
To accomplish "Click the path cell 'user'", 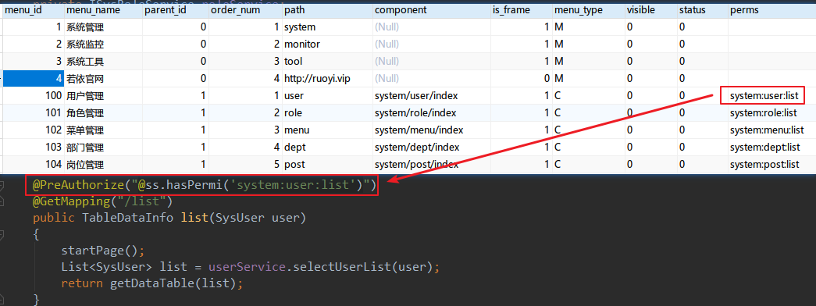I will 327,96.
